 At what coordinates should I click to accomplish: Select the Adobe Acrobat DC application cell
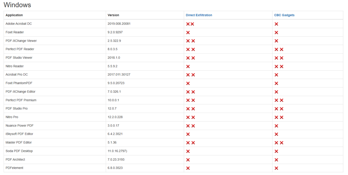tap(19, 24)
